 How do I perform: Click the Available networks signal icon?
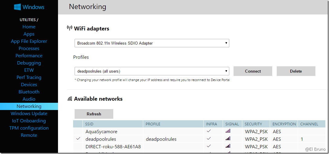coord(70,99)
